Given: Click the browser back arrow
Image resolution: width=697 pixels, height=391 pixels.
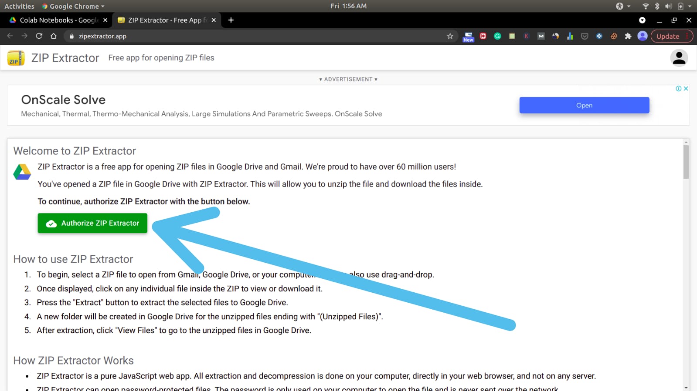Looking at the screenshot, I should click(x=10, y=36).
